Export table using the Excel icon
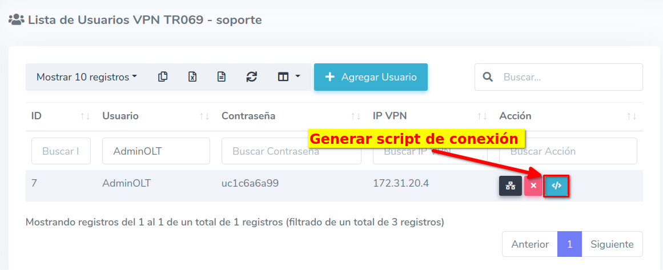 click(x=192, y=77)
